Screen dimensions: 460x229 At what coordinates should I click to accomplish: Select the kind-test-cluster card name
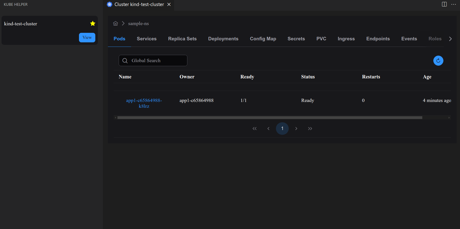point(21,24)
